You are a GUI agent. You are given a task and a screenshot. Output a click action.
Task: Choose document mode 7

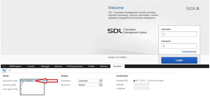pyautogui.click(x=32, y=91)
